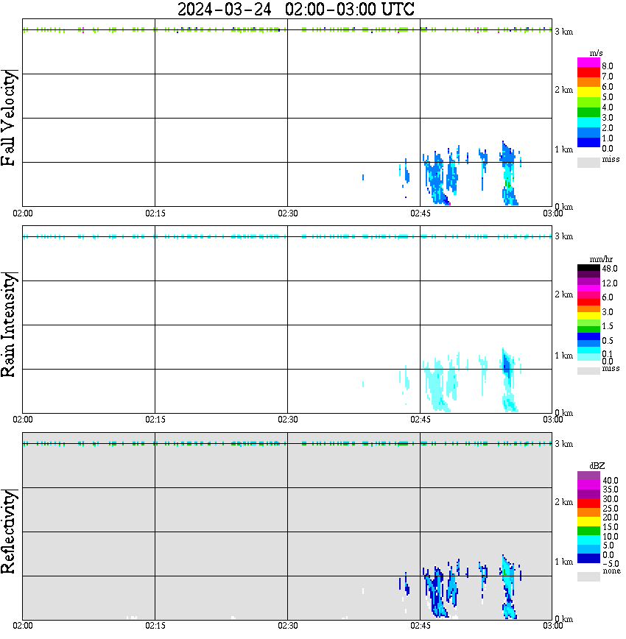This screenshot has height=639, width=626.
Task: Click the purple 40.0 dBZ legend swatch
Action: click(588, 476)
